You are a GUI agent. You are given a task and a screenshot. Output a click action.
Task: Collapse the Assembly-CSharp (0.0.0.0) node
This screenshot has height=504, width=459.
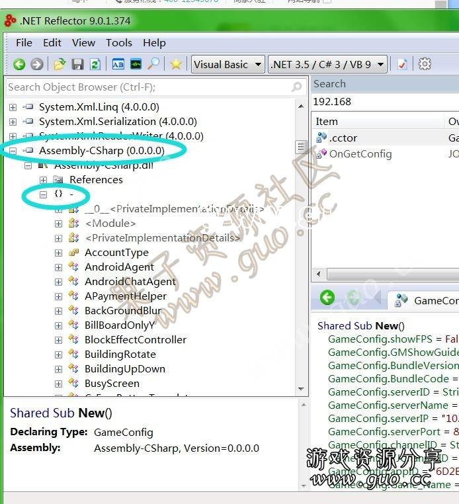pos(13,151)
